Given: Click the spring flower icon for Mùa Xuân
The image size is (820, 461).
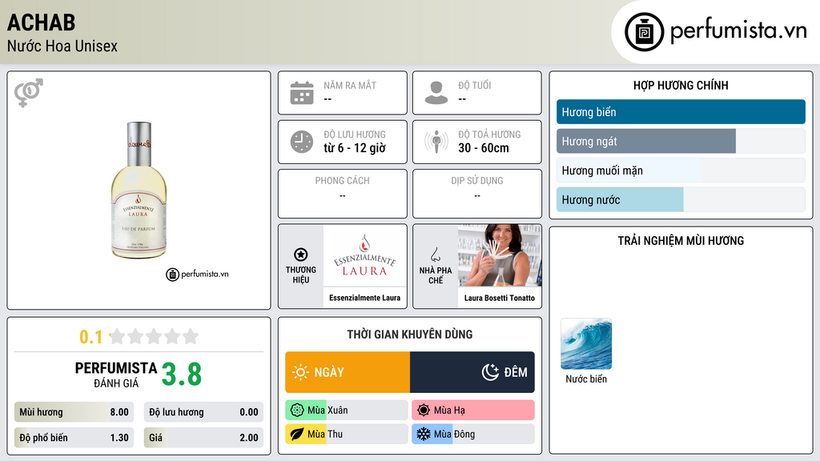Looking at the screenshot, I should pos(297,411).
